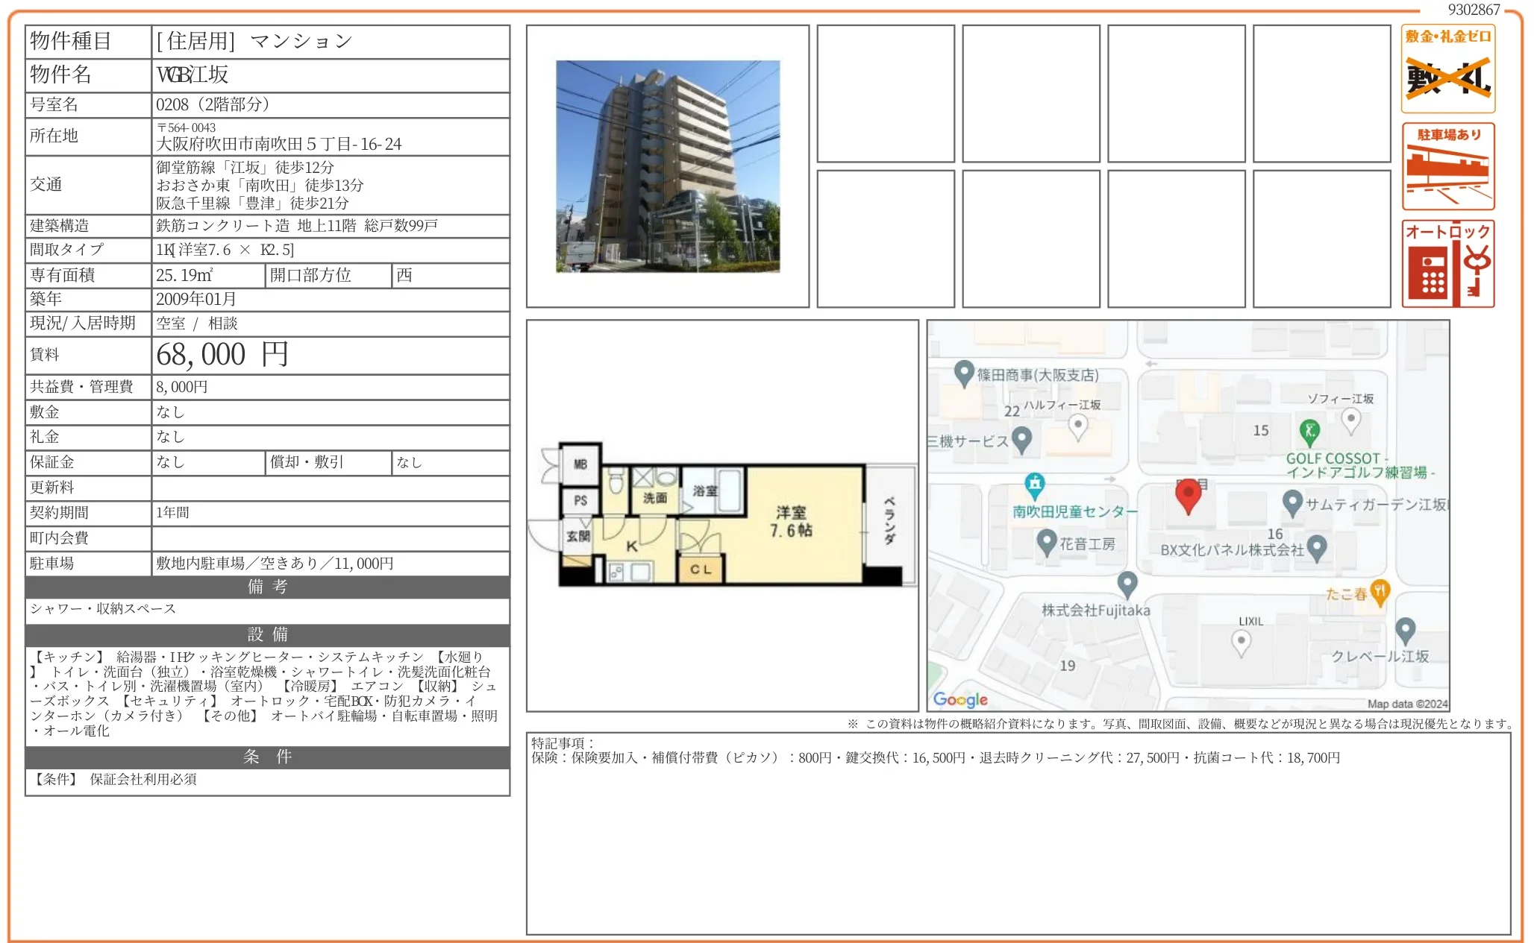Image resolution: width=1534 pixels, height=943 pixels.
Task: Click the ソフィー江坂 map pin
Action: pyautogui.click(x=1350, y=422)
